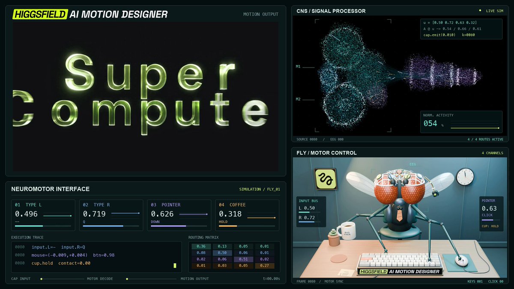This screenshot has height=289, width=514.
Task: Click the TYPE L level bar
Action: click(x=43, y=226)
